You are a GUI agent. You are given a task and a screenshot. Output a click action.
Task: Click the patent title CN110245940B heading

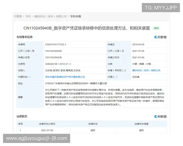[x=87, y=28]
